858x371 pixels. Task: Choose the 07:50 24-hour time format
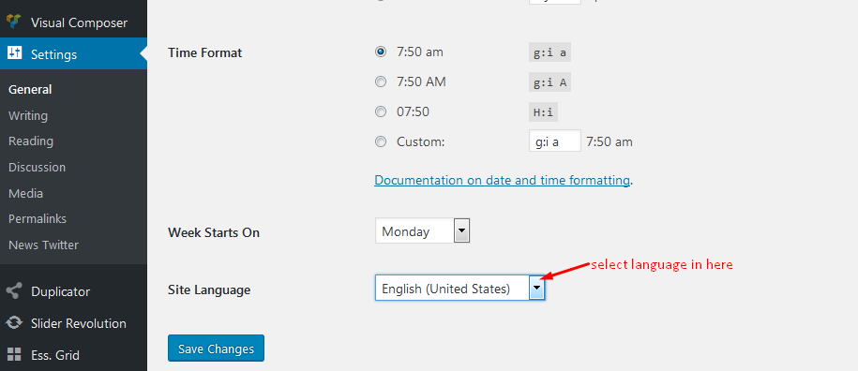[381, 112]
